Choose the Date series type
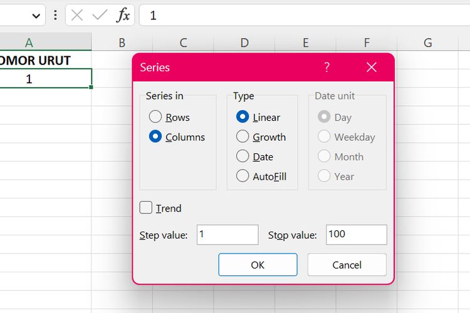Screen dimensions: 470x313 click(243, 156)
